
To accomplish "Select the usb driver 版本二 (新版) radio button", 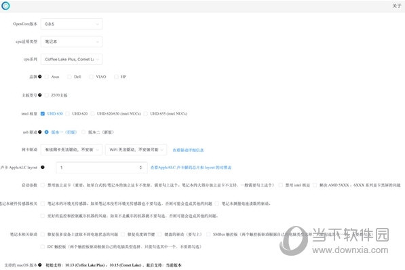I will [x=83, y=132].
